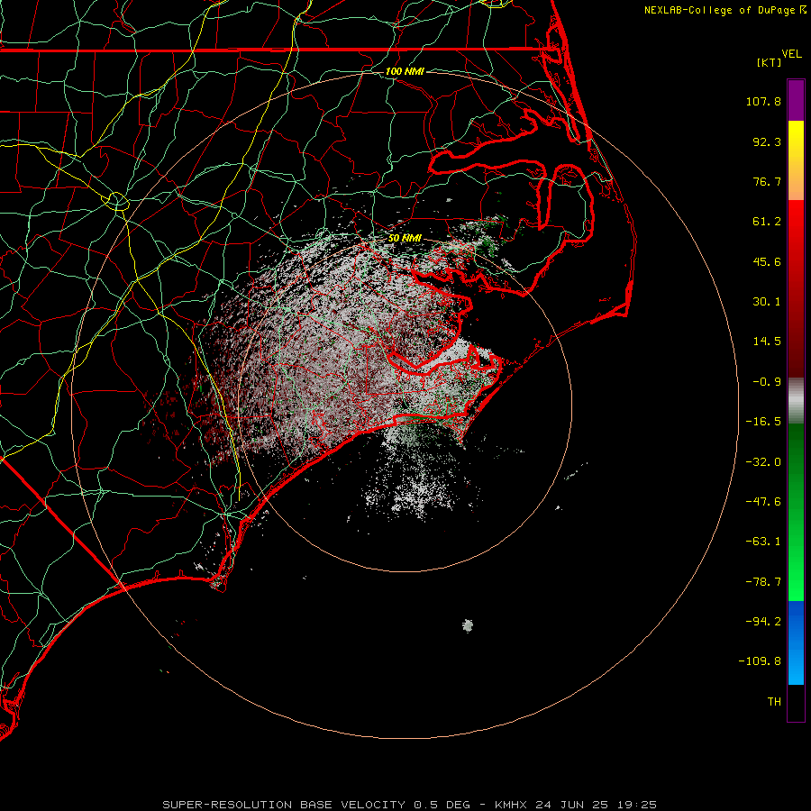Click the 100 NMI range ring label
This screenshot has width=811, height=811.
coord(405,71)
